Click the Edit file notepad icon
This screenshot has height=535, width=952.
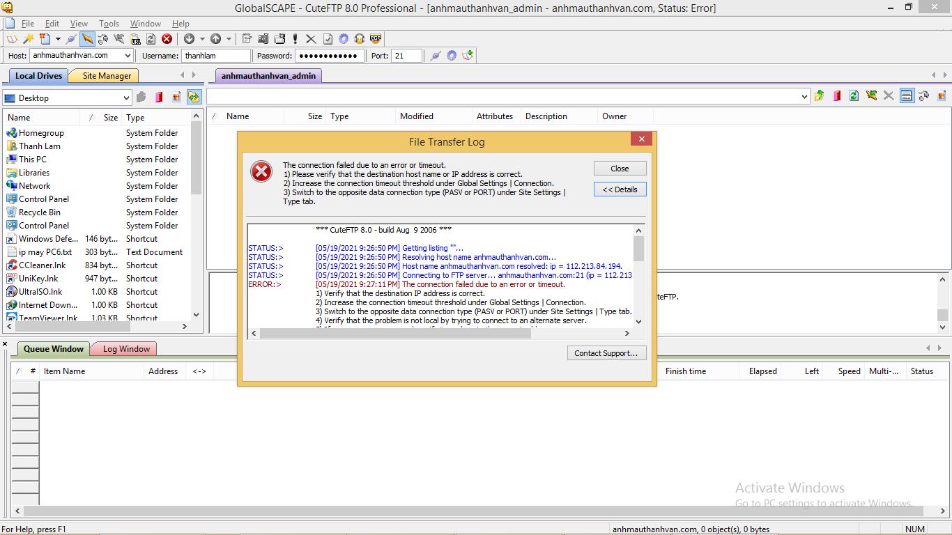pyautogui.click(x=247, y=39)
